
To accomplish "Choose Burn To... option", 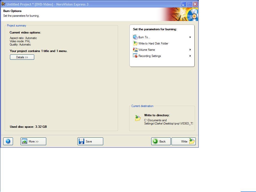I will pyautogui.click(x=162, y=37).
